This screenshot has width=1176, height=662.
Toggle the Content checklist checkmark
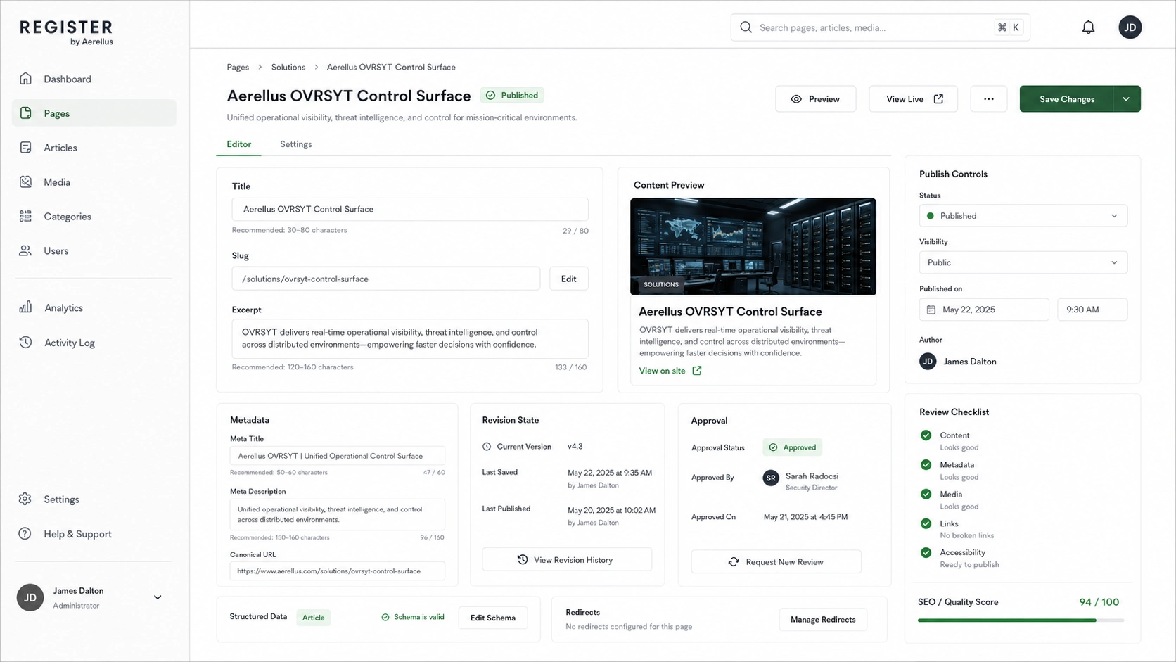point(926,435)
